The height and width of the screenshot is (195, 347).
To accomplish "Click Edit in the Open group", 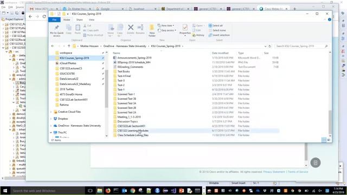I will [196, 30].
